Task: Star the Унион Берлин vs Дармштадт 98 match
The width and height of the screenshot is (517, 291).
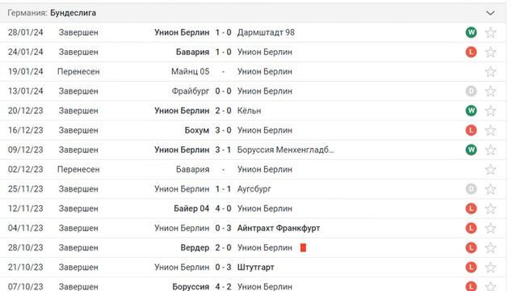Action: pos(490,32)
